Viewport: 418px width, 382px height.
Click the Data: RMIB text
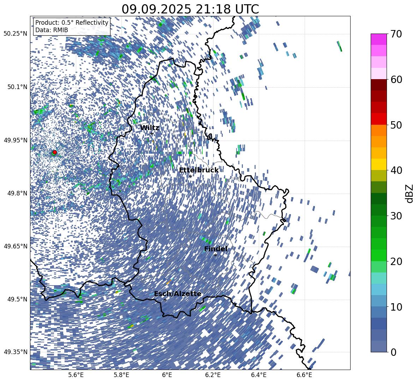52,30
